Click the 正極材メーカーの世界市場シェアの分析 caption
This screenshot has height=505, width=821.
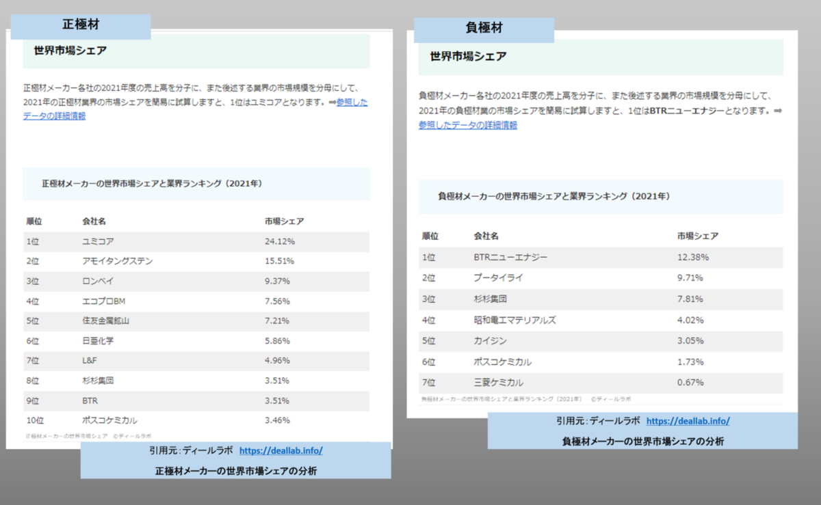(236, 471)
